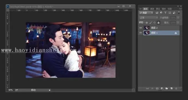
Task: Collapse the panel with double-arrow icon
Action: pyautogui.click(x=178, y=6)
